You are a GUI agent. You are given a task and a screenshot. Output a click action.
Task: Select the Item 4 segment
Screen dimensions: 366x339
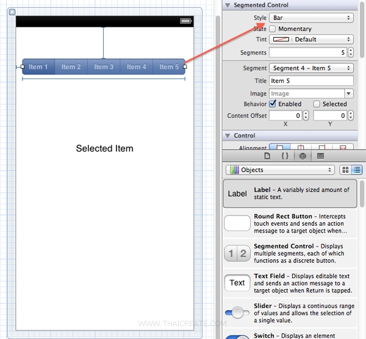coord(136,67)
